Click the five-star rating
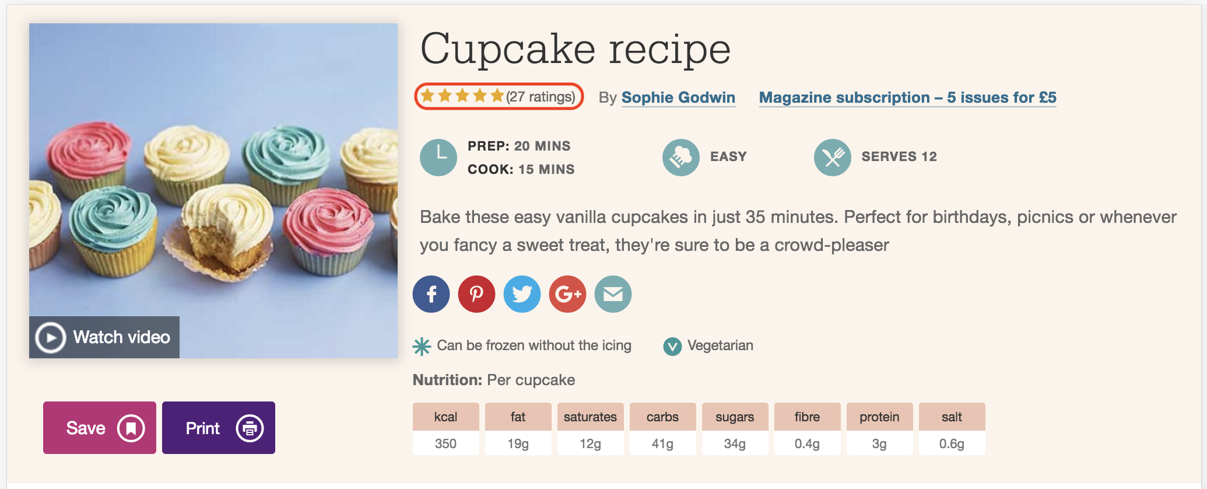This screenshot has width=1207, height=489. (x=462, y=96)
